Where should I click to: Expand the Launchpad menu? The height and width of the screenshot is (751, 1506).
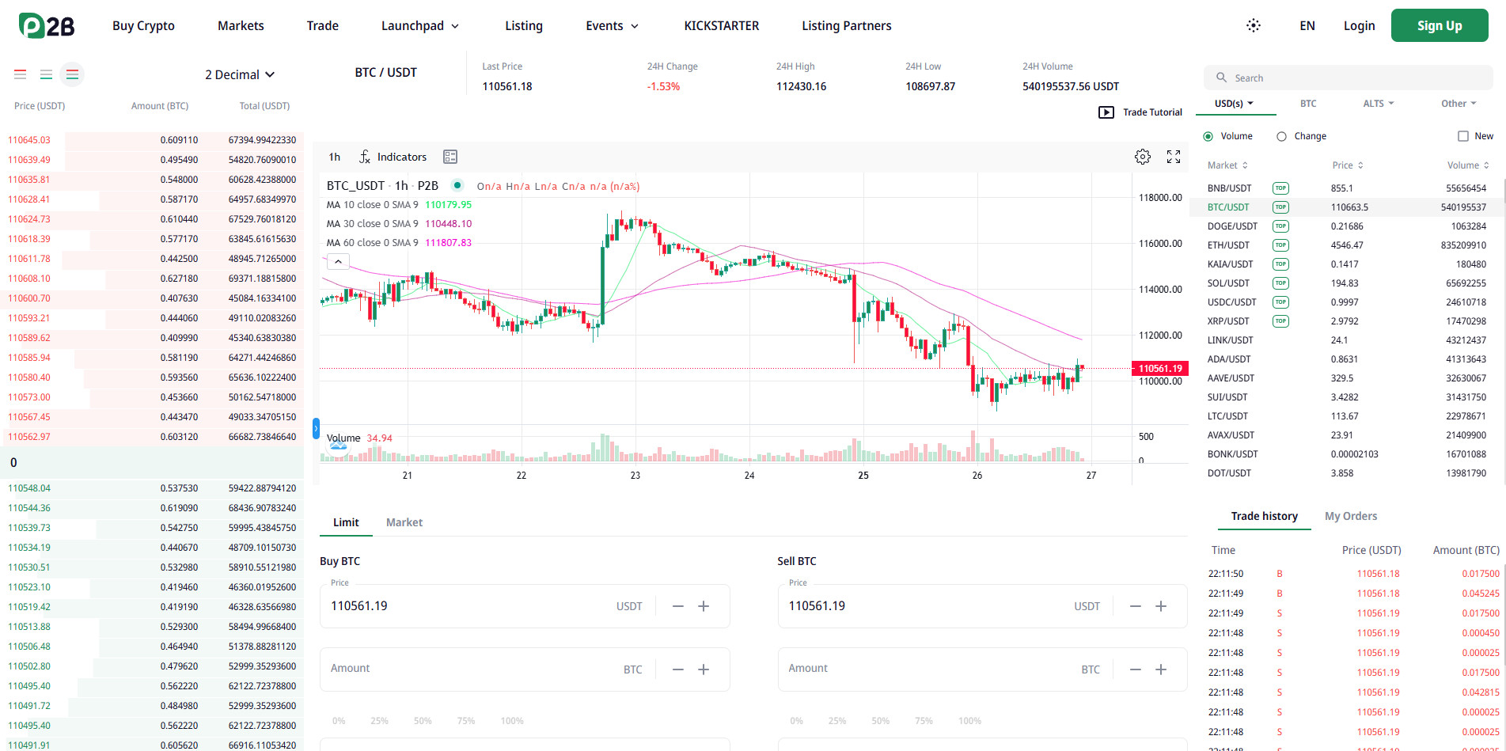(x=419, y=26)
